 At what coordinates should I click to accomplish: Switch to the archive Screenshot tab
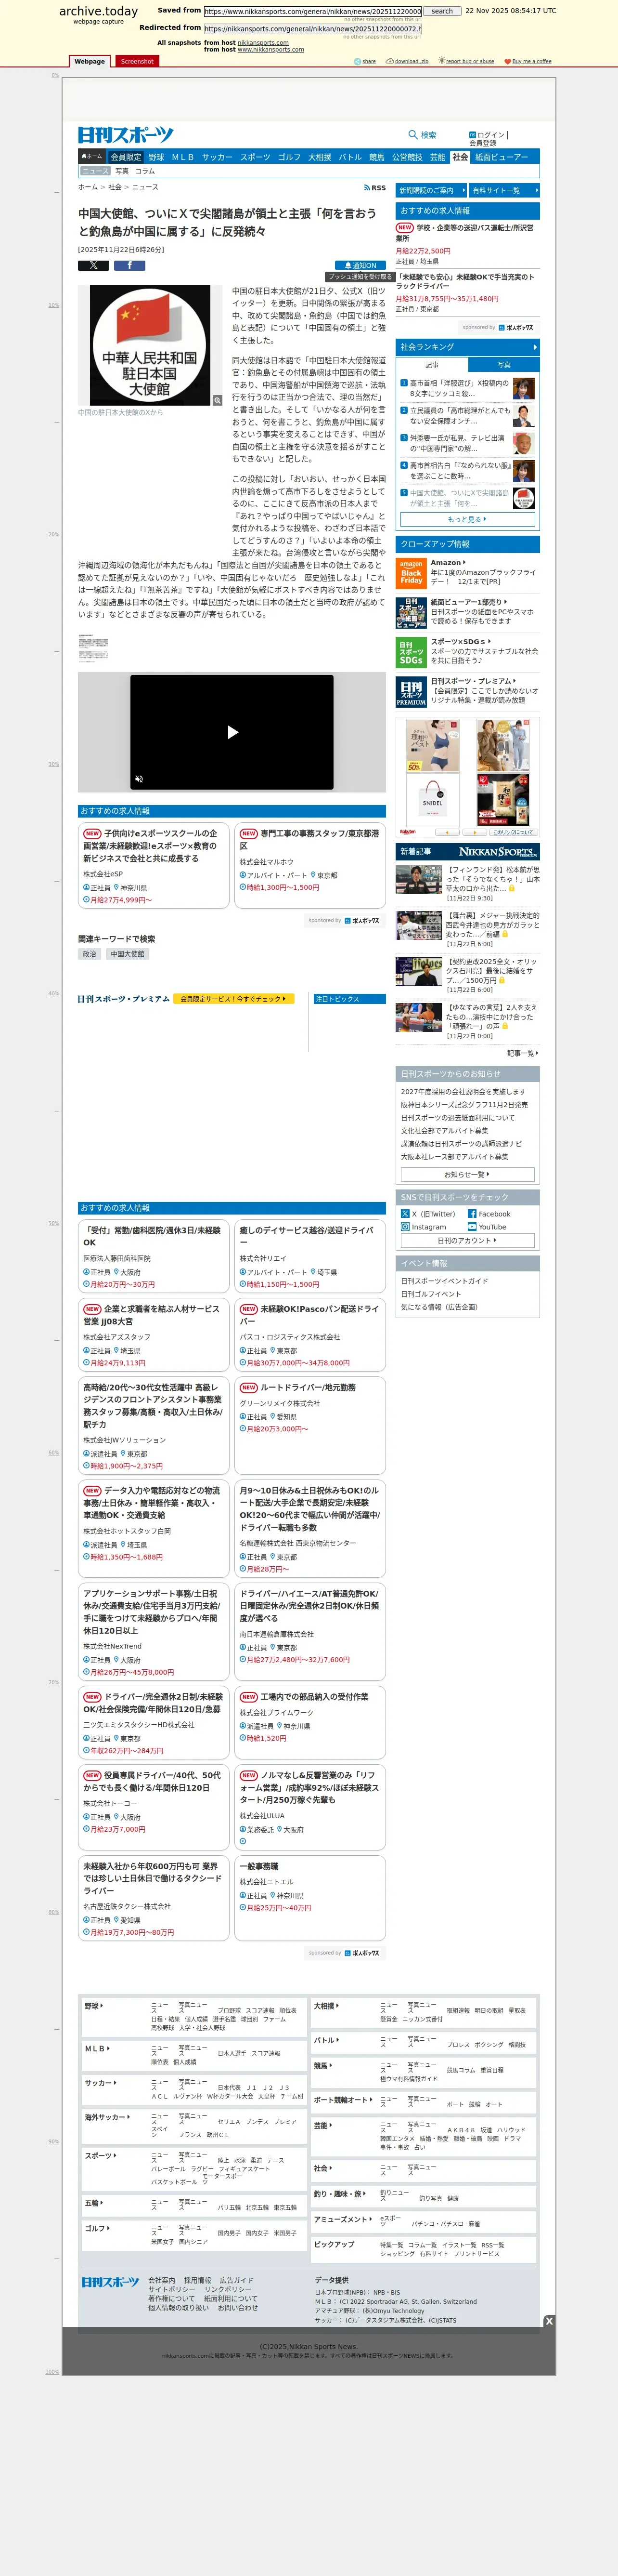(x=137, y=61)
